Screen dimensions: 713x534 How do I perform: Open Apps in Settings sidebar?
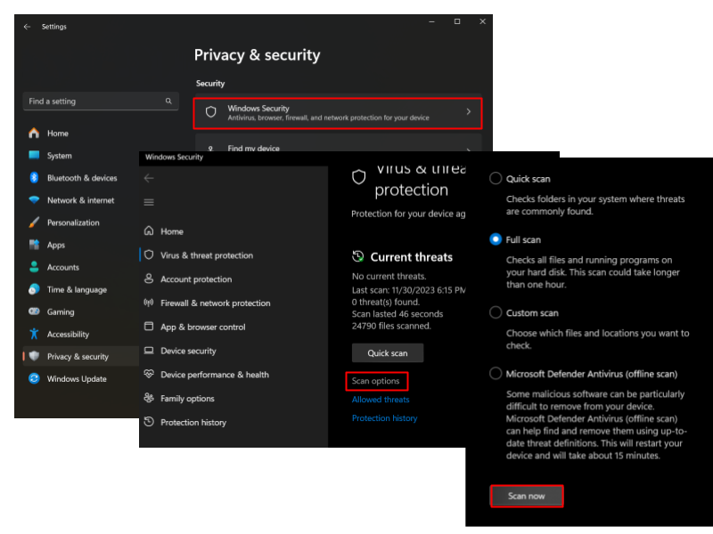pos(56,246)
